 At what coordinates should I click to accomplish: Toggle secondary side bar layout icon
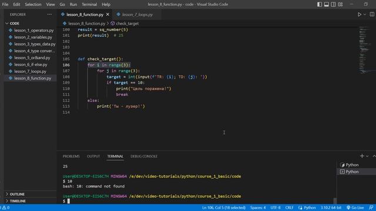[333, 4]
